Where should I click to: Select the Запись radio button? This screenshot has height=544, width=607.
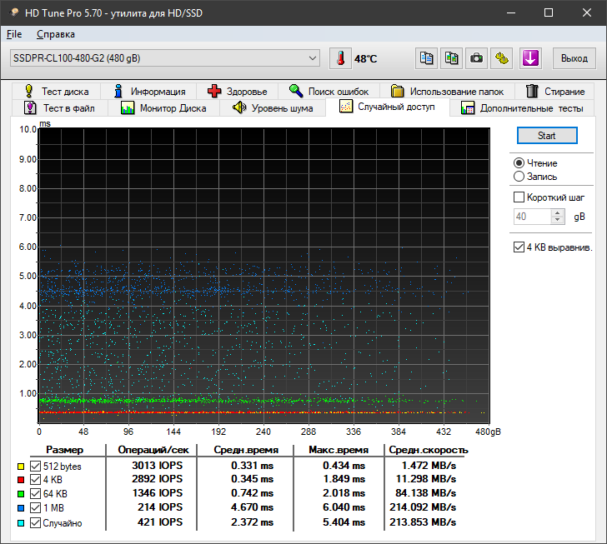519,177
